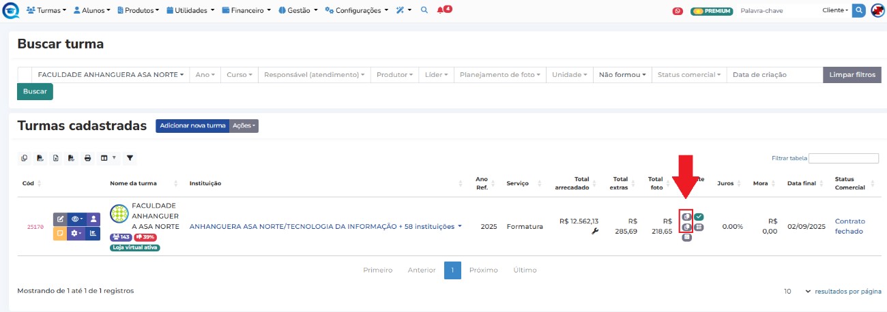Viewport: 887px width, 312px height.
Task: Open the notifications bell icon
Action: click(x=443, y=10)
